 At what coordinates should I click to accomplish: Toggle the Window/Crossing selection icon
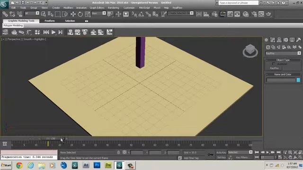click(65, 14)
